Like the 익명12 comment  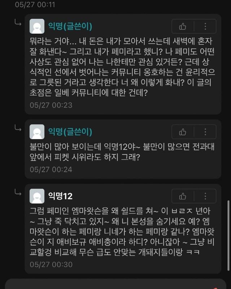coord(183,196)
